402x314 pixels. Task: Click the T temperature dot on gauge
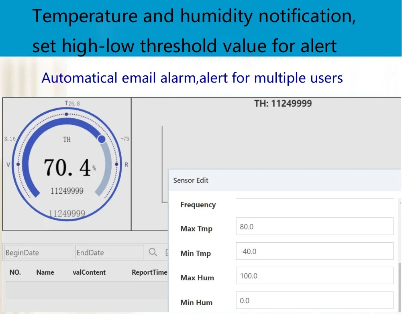point(66,114)
